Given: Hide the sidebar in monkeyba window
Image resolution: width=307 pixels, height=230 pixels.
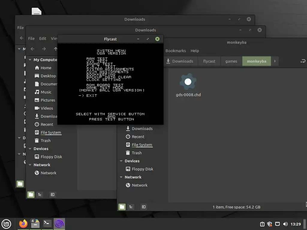Looking at the screenshot, I should [144, 207].
